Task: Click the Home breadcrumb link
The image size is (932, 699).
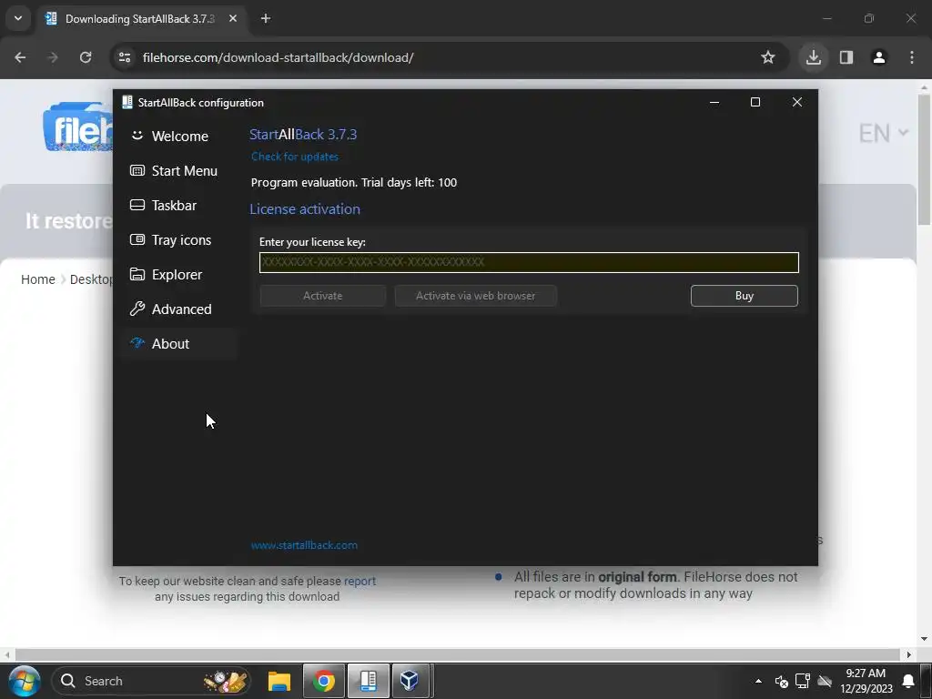Action: pos(38,279)
